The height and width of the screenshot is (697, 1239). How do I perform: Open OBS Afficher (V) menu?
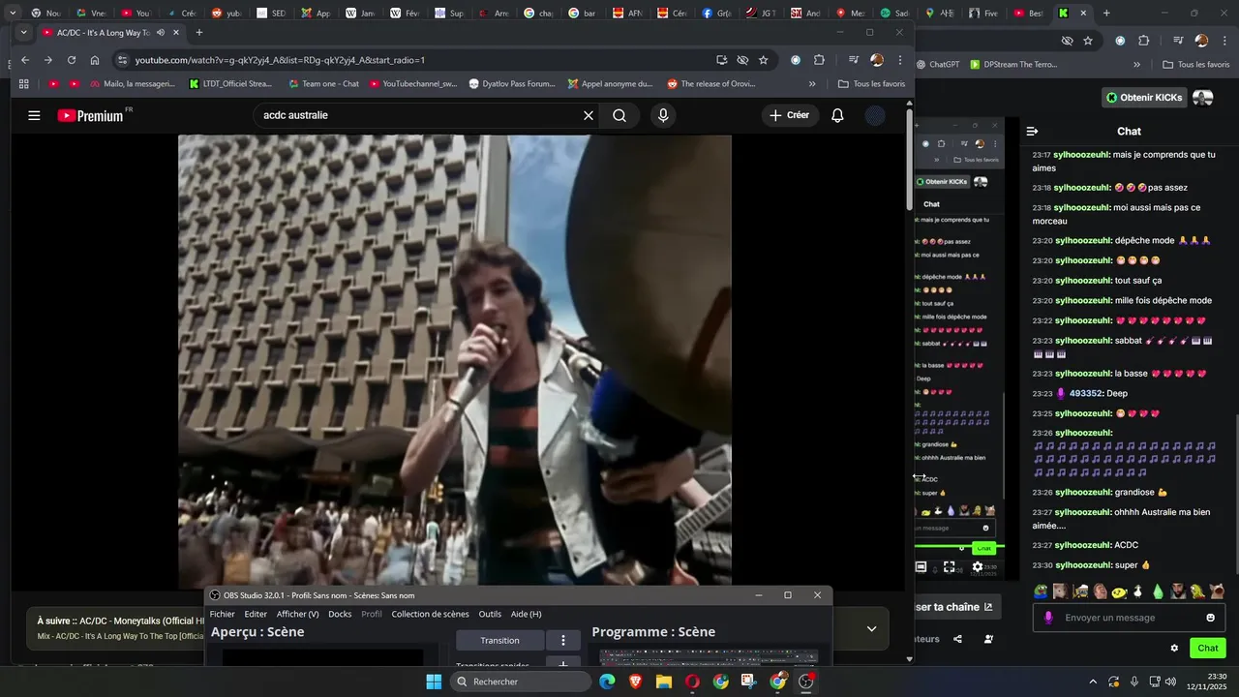point(297,614)
